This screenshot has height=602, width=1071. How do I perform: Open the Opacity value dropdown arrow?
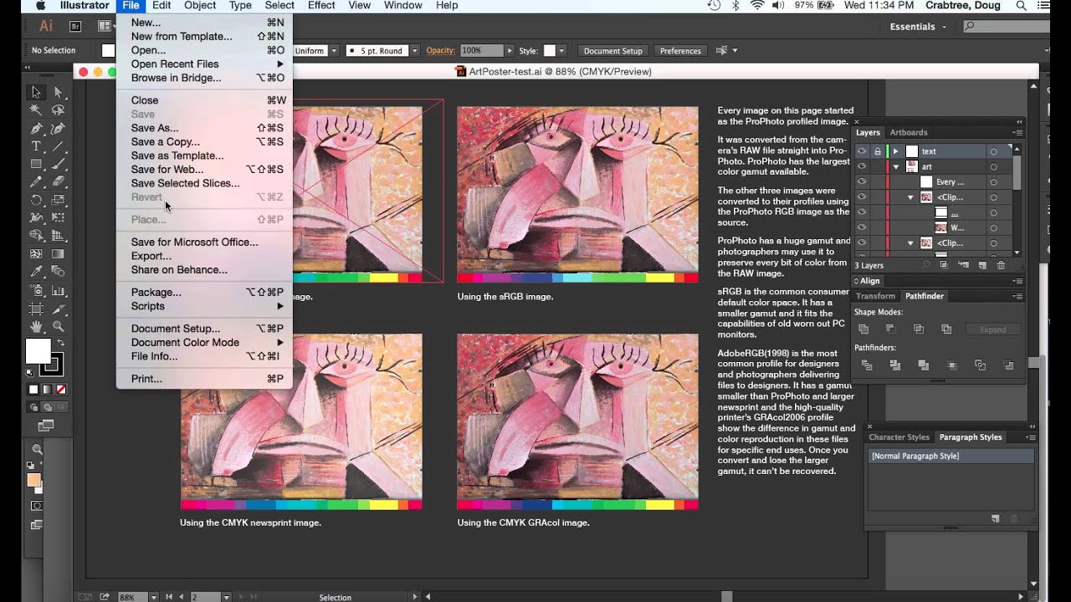[x=509, y=50]
